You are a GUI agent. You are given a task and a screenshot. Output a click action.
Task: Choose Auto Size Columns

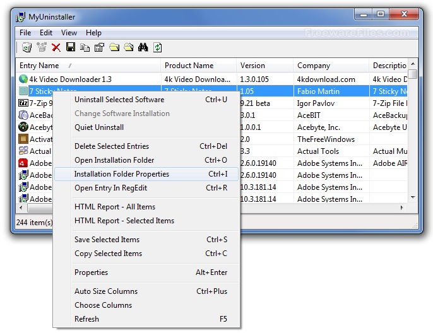click(146, 291)
